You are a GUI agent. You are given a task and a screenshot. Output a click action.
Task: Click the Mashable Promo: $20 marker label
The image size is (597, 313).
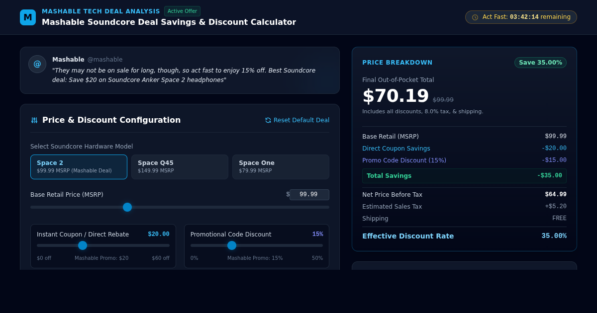101,258
